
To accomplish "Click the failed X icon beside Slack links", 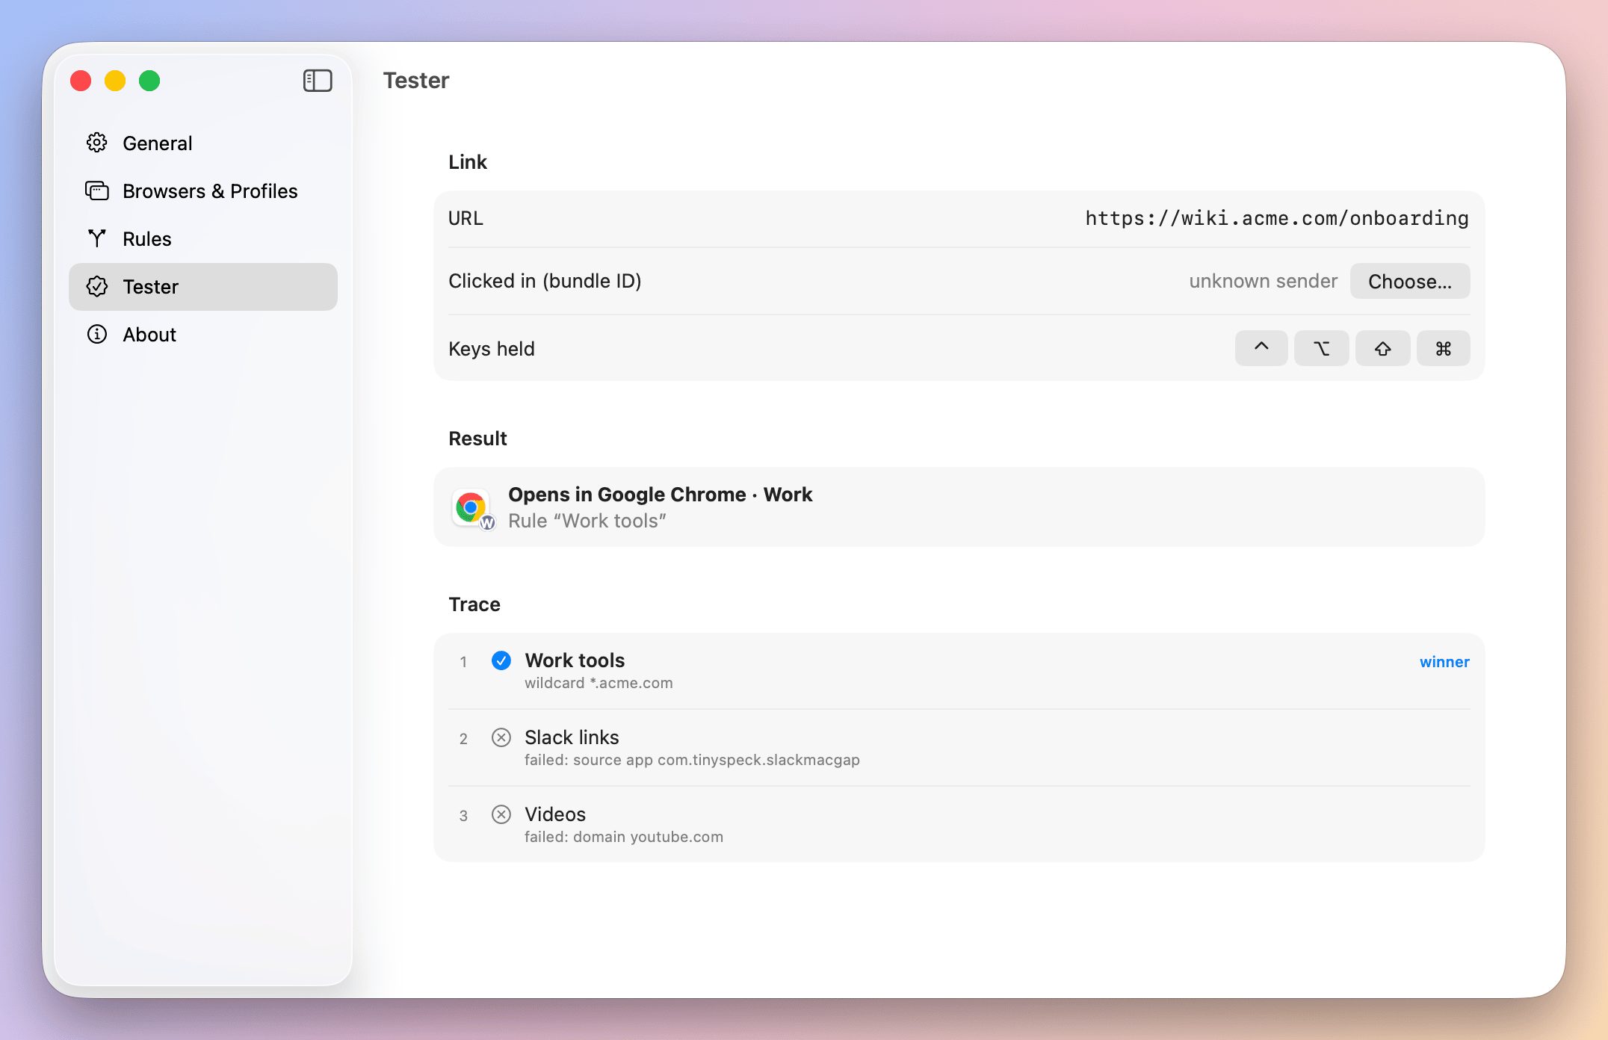I will pyautogui.click(x=501, y=737).
